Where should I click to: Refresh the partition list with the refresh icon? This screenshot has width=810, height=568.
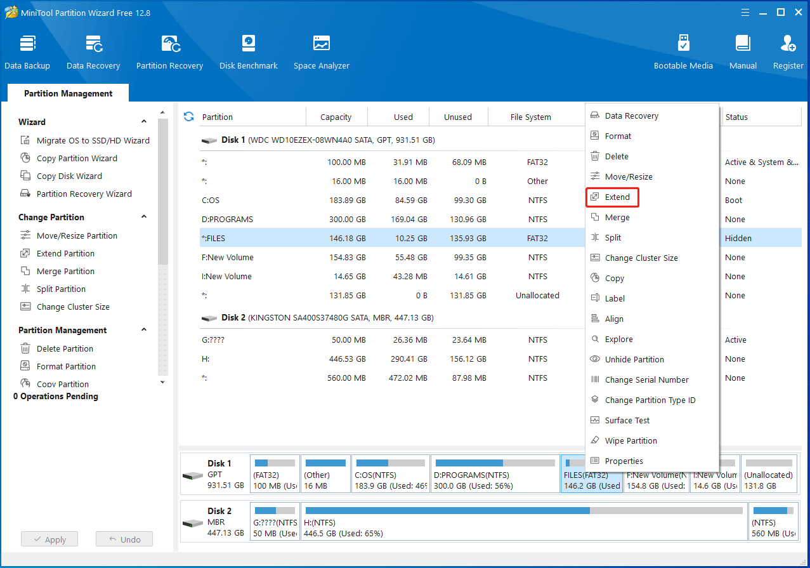coord(188,116)
